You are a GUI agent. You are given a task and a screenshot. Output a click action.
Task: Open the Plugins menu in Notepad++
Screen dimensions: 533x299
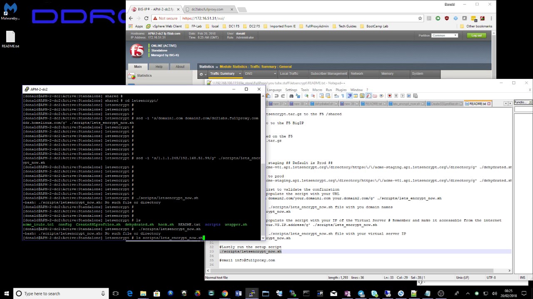(341, 90)
